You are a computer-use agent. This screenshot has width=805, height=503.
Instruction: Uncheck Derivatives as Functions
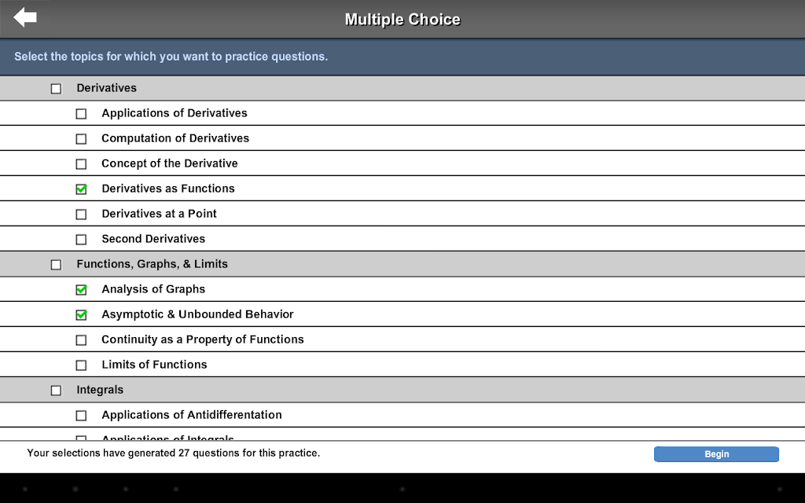(81, 189)
